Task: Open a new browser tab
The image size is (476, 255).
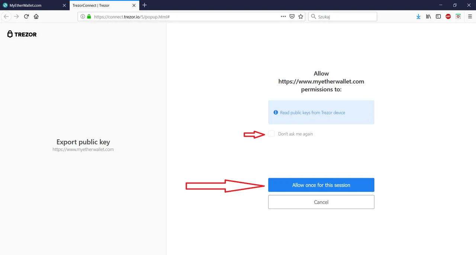Action: tap(145, 5)
